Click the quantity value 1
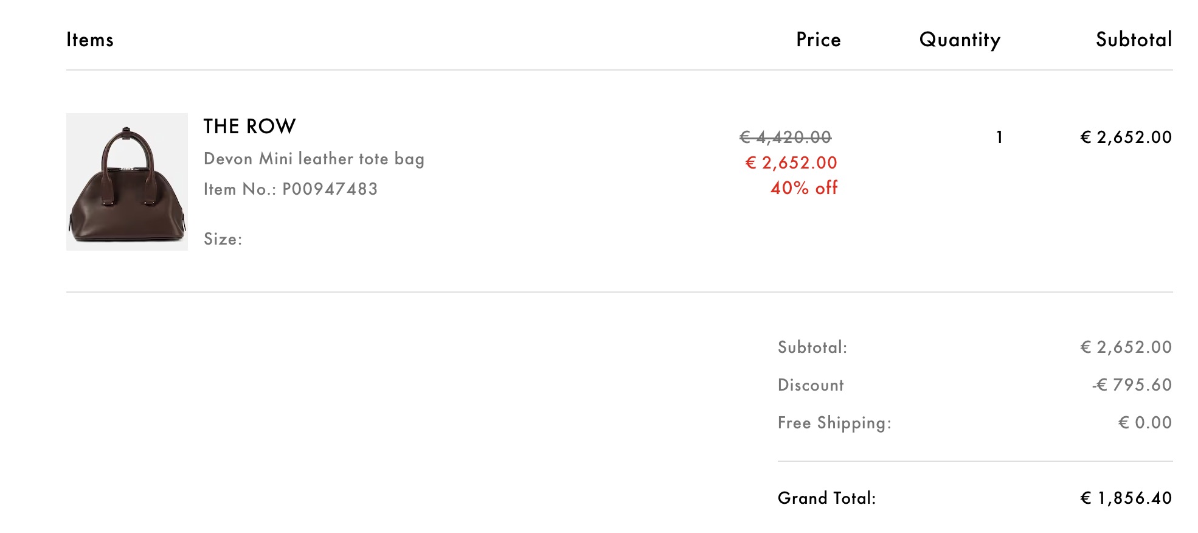 tap(999, 138)
